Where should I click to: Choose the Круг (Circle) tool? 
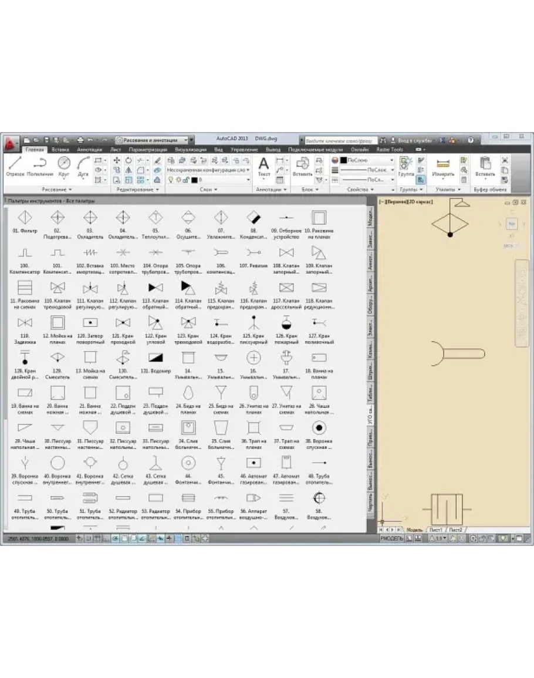(x=64, y=165)
